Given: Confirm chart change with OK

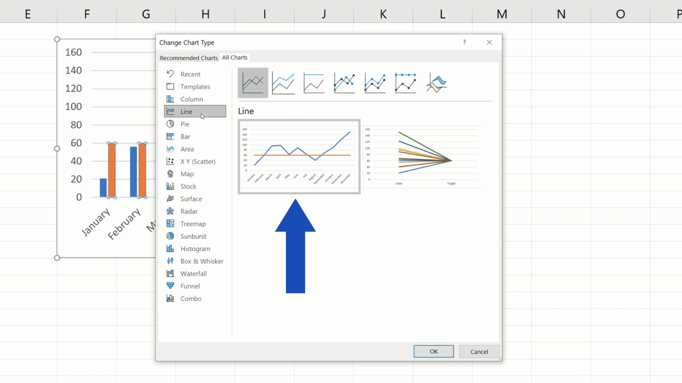Looking at the screenshot, I should click(x=433, y=351).
